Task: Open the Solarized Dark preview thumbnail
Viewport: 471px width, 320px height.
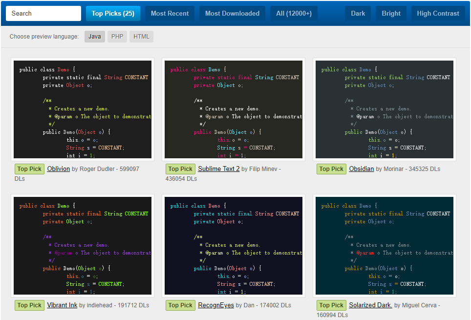Action: [385, 246]
